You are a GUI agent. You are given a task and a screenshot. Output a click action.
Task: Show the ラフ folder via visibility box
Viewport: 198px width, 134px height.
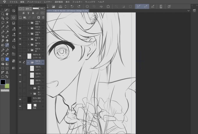click(x=20, y=94)
